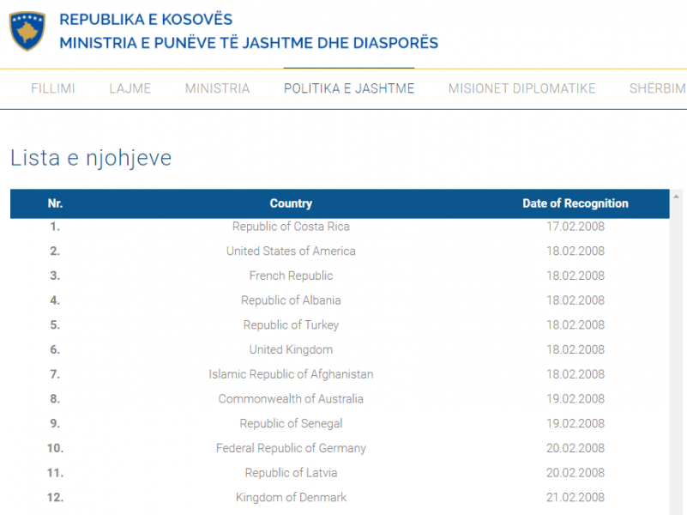687x515 pixels.
Task: Select Islamic Republic of Afghanistan cell
Action: 291,374
